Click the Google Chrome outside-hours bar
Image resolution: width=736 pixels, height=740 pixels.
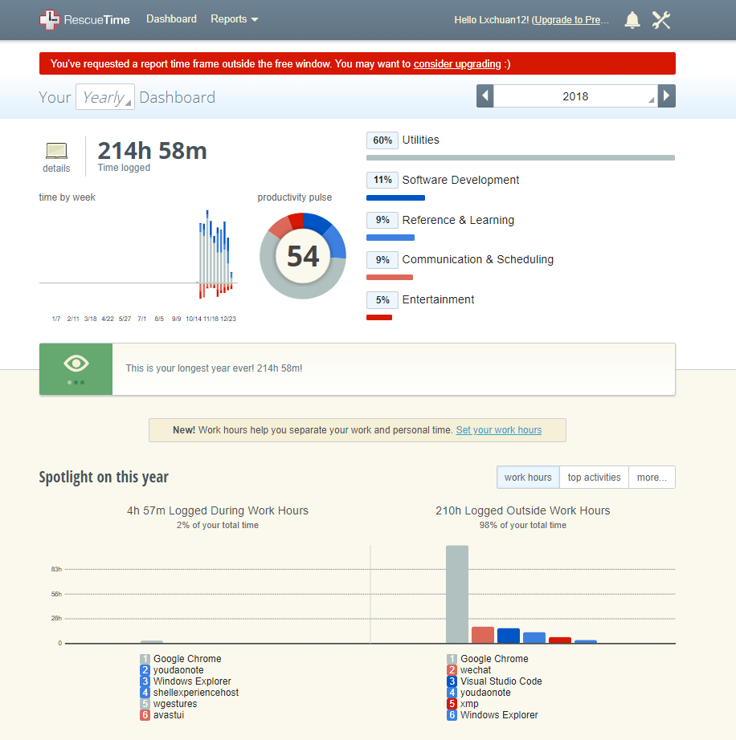pyautogui.click(x=457, y=594)
